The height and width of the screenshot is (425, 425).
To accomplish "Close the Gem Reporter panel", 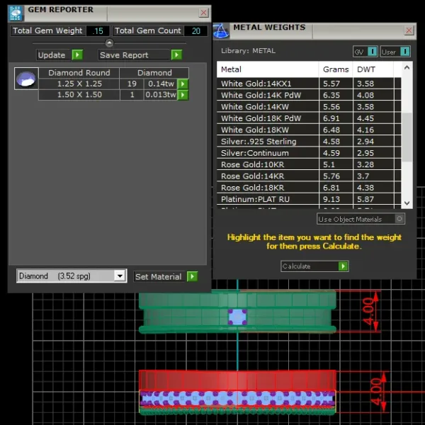I will click(203, 12).
